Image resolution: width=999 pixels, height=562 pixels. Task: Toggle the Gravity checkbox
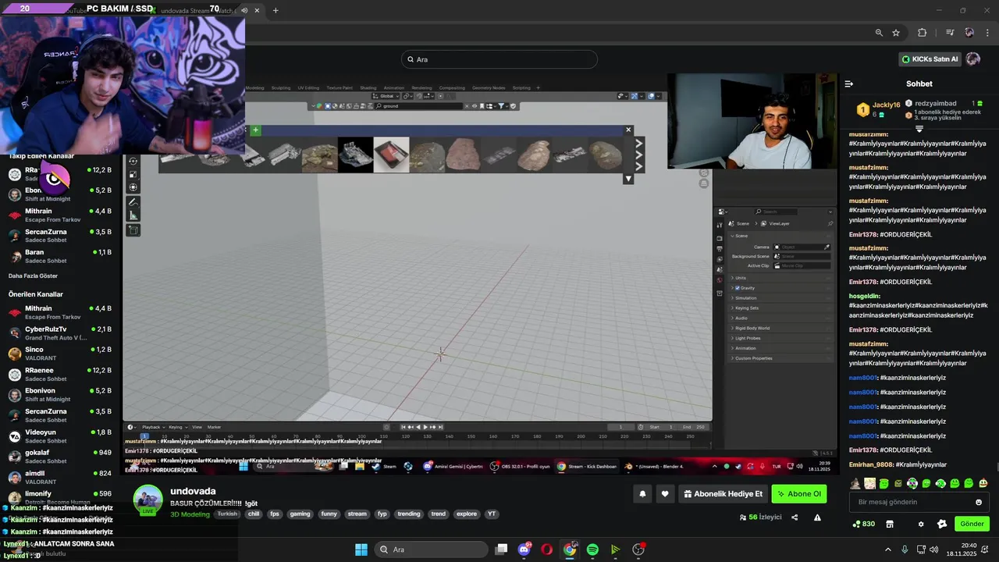click(738, 288)
